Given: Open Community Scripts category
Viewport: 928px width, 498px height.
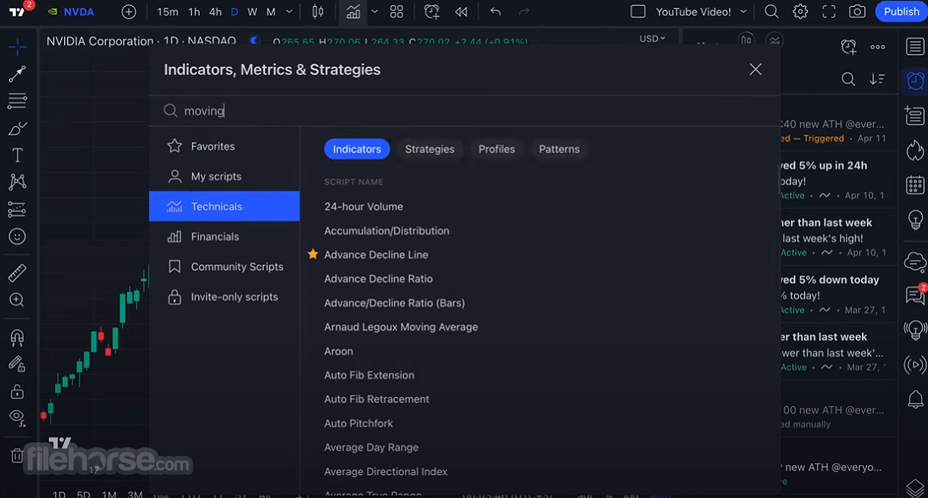Looking at the screenshot, I should tap(224, 266).
